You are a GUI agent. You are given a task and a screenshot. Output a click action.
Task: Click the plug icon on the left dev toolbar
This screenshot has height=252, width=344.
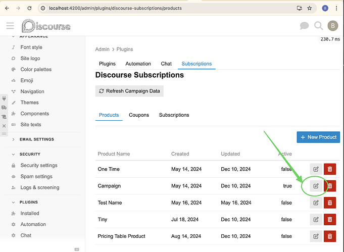[x=4, y=98]
